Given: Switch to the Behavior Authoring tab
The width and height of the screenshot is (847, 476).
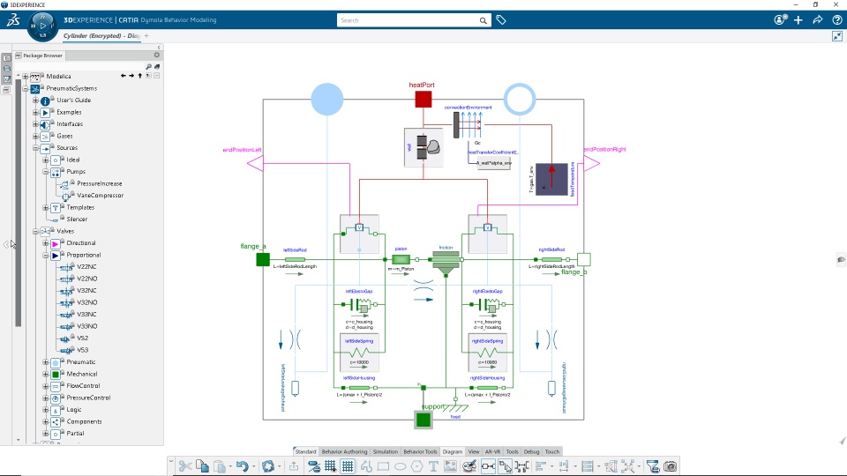Looking at the screenshot, I should pos(344,451).
